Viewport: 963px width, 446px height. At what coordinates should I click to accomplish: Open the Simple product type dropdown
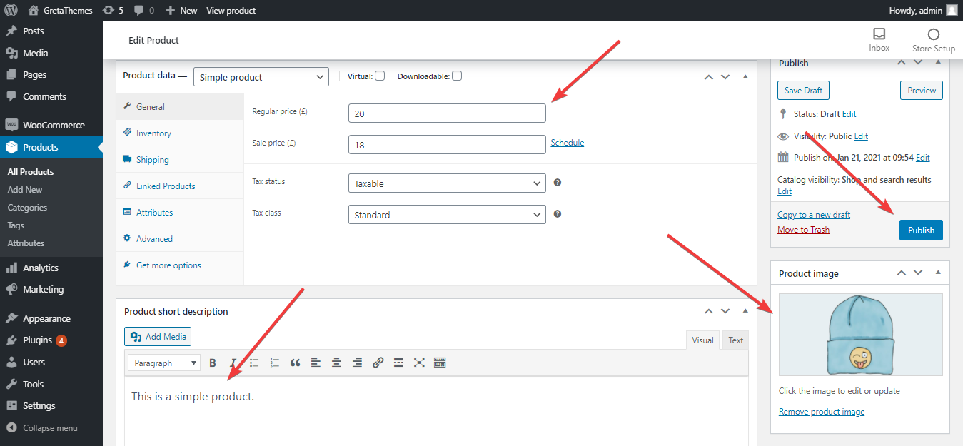(261, 77)
